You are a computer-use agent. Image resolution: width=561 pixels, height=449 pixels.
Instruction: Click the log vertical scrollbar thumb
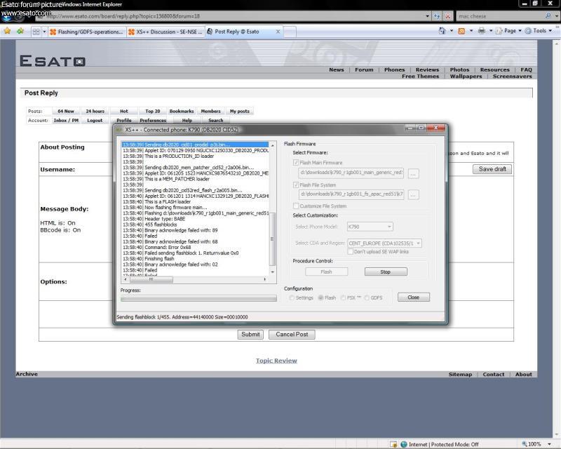point(272,239)
